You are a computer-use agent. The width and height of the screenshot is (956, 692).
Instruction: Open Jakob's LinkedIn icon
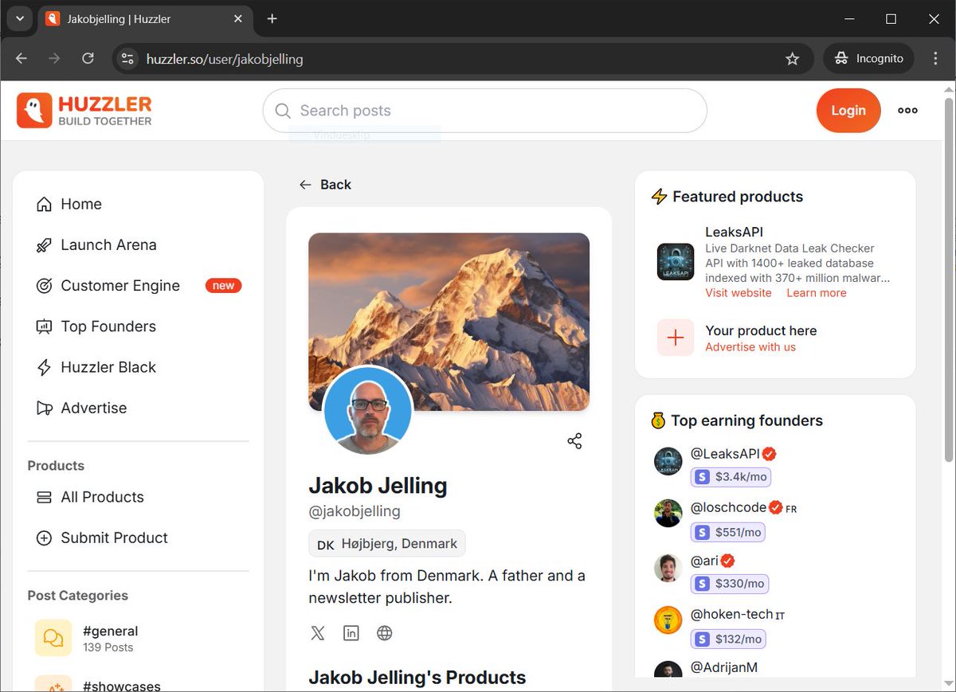(351, 633)
